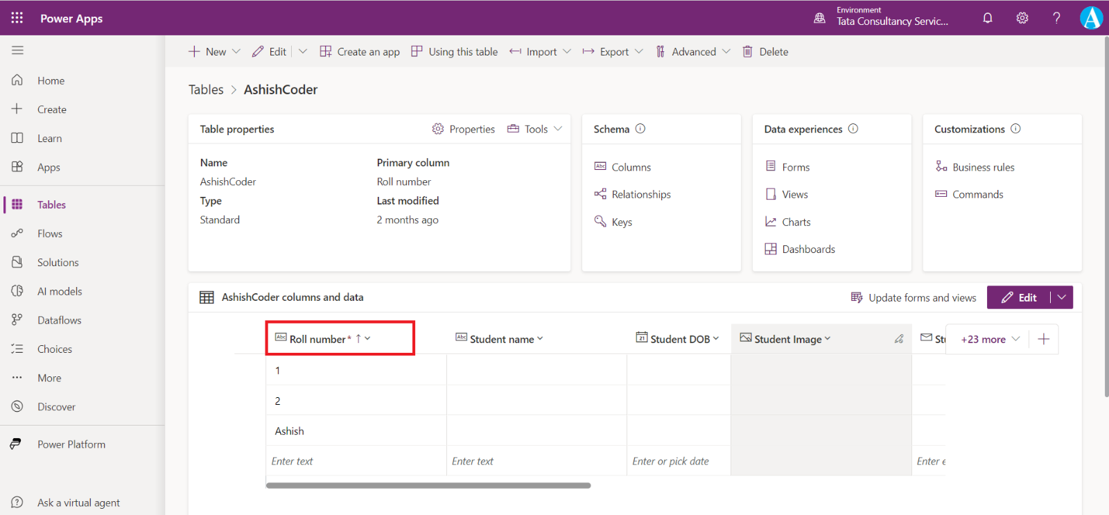Click the Delete button in toolbar

(766, 52)
